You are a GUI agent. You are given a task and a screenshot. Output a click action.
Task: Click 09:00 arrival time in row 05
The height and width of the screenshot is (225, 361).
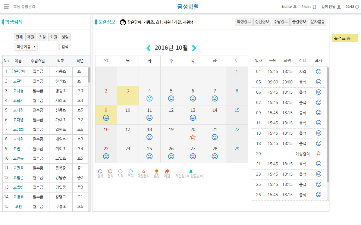pyautogui.click(x=273, y=82)
